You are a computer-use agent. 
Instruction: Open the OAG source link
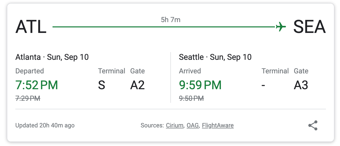[192, 125]
